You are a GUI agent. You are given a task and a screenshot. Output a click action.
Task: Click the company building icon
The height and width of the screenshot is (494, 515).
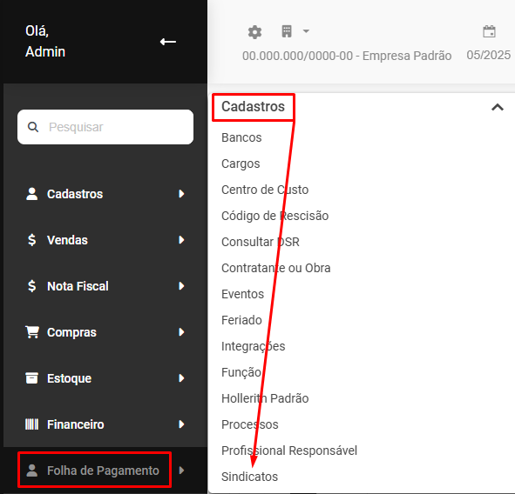tap(287, 31)
